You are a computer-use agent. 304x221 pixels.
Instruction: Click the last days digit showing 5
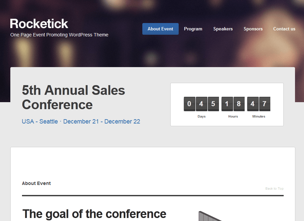(x=213, y=104)
